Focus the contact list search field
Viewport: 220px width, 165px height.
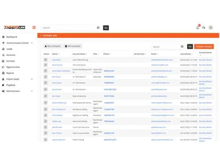(168, 47)
